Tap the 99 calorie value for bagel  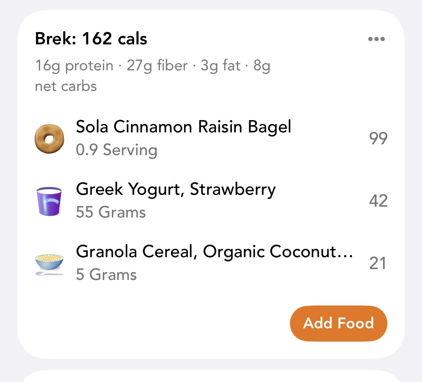pyautogui.click(x=378, y=139)
